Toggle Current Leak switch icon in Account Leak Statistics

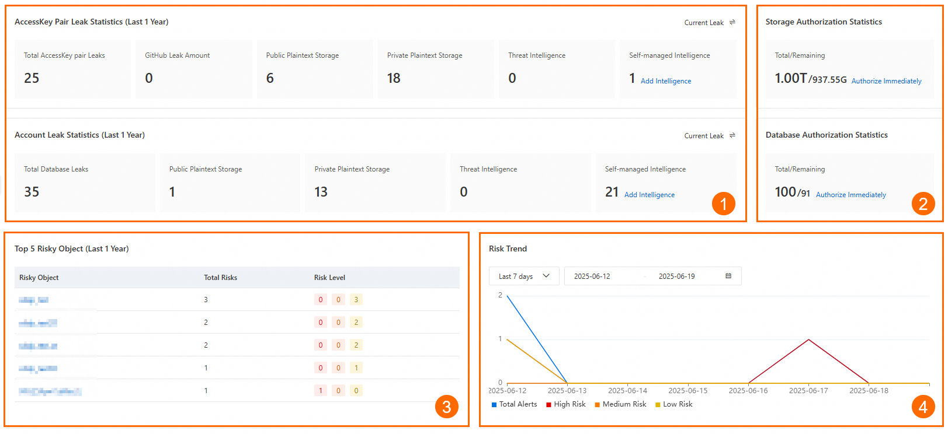click(732, 135)
